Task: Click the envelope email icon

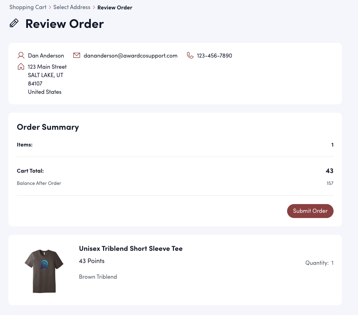Action: tap(77, 55)
